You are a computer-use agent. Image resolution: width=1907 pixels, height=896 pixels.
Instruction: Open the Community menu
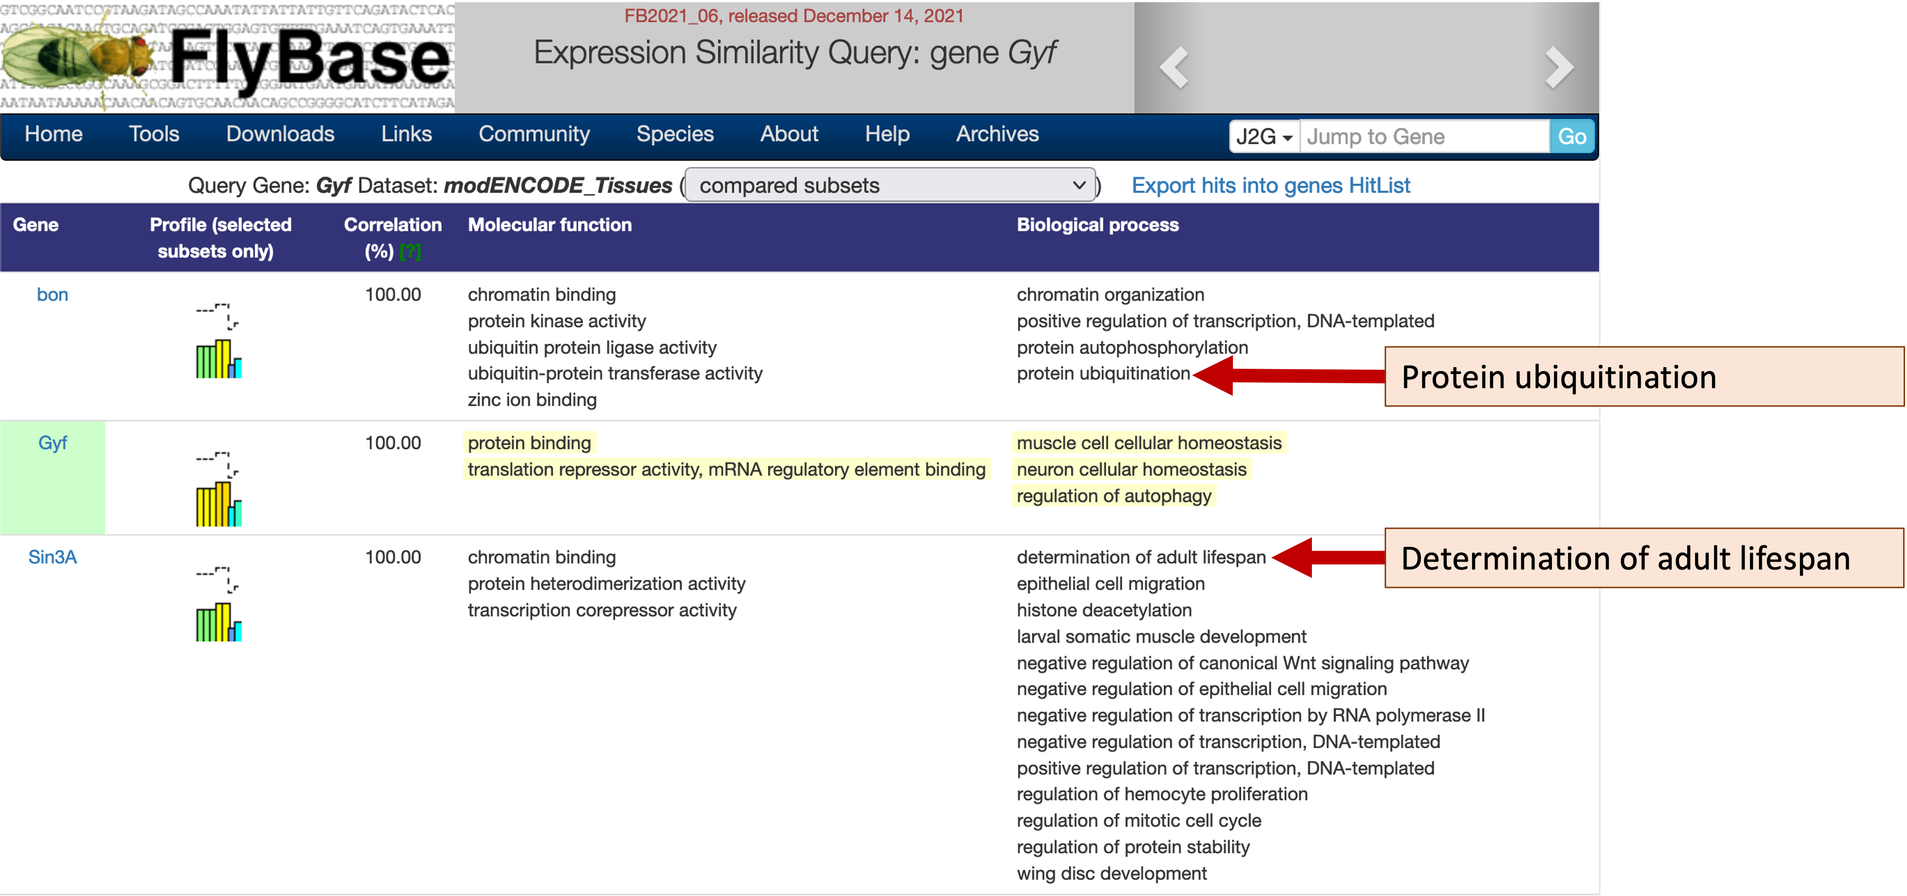534,134
